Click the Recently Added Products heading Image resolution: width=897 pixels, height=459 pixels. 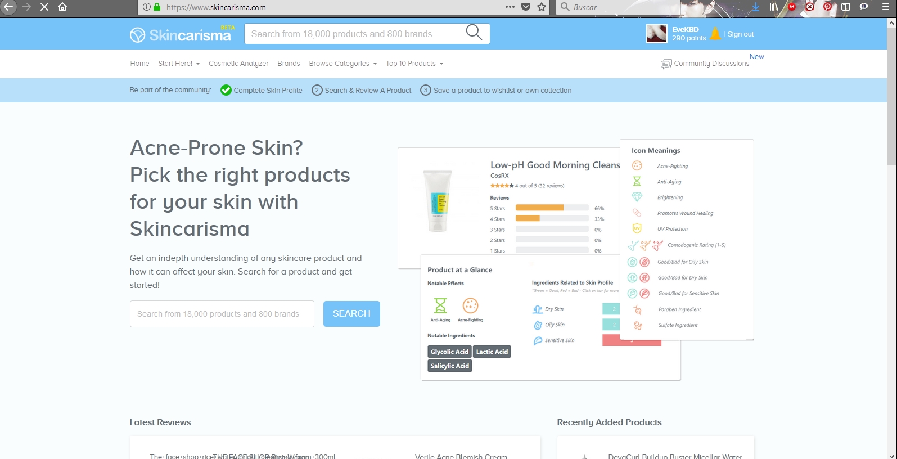pyautogui.click(x=609, y=422)
